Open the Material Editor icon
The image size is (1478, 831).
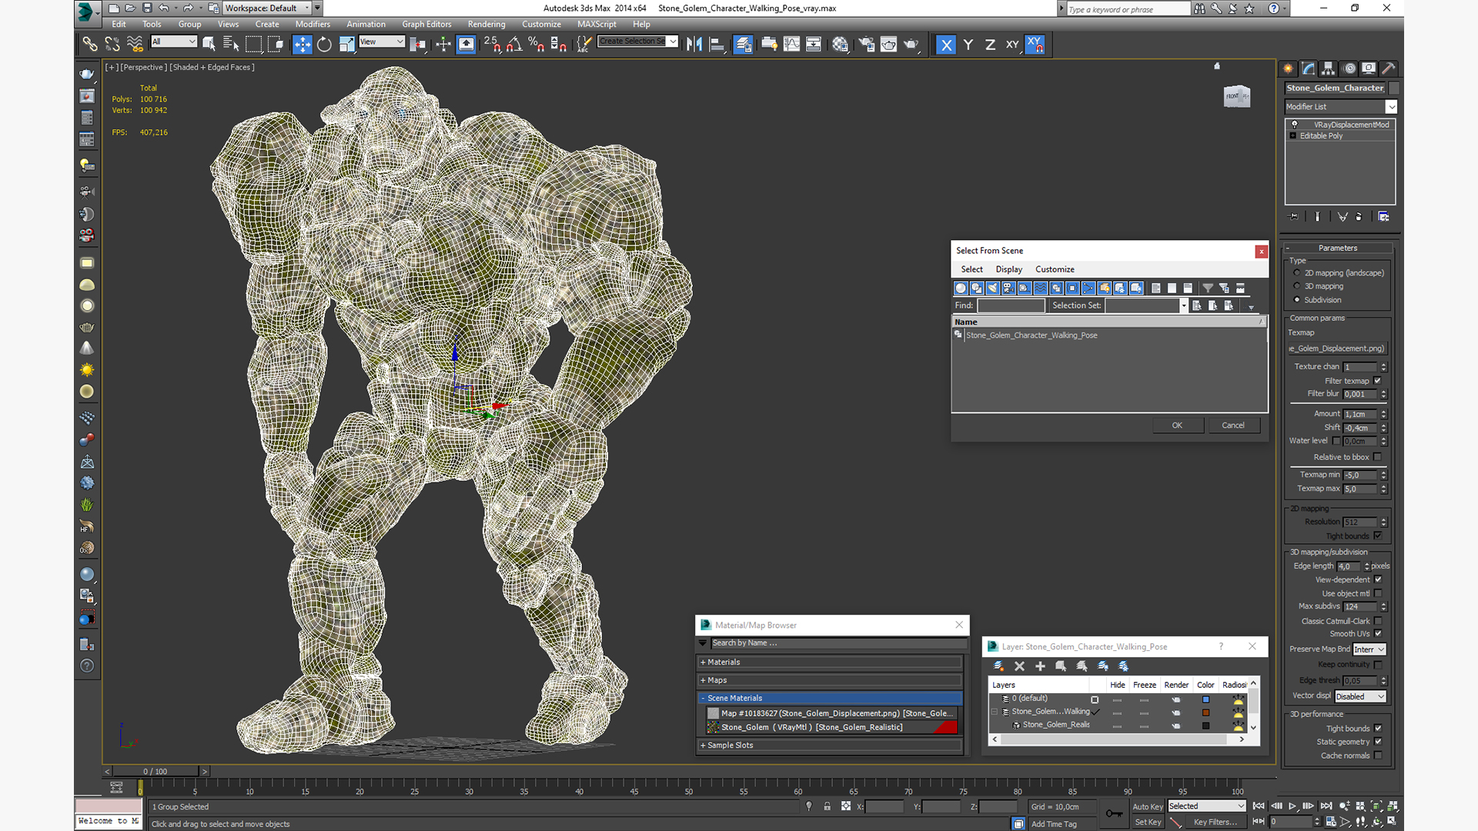[x=840, y=45]
